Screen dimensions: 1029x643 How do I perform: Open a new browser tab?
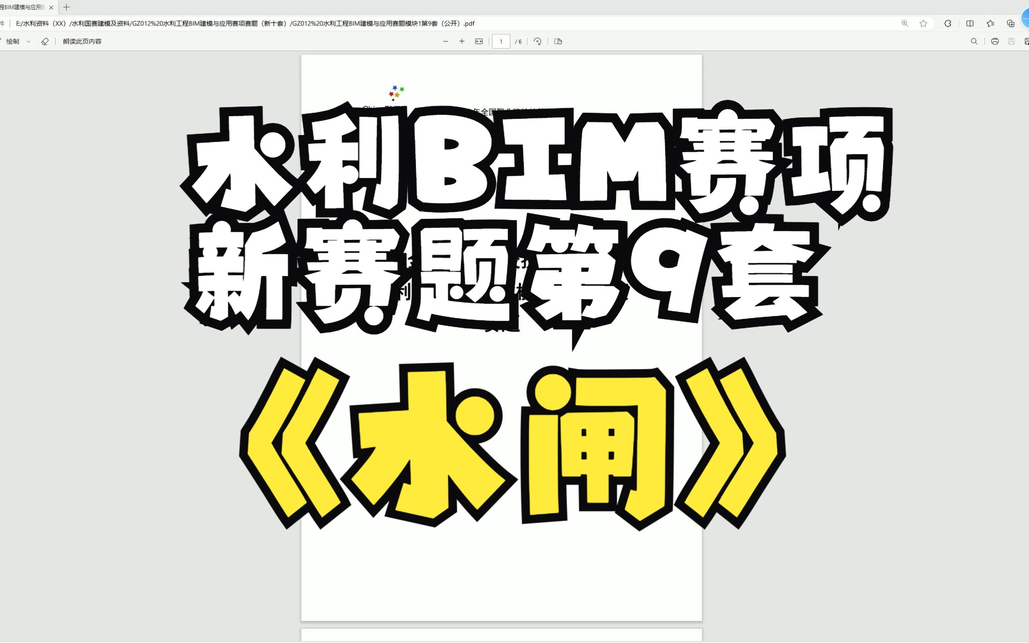(66, 7)
